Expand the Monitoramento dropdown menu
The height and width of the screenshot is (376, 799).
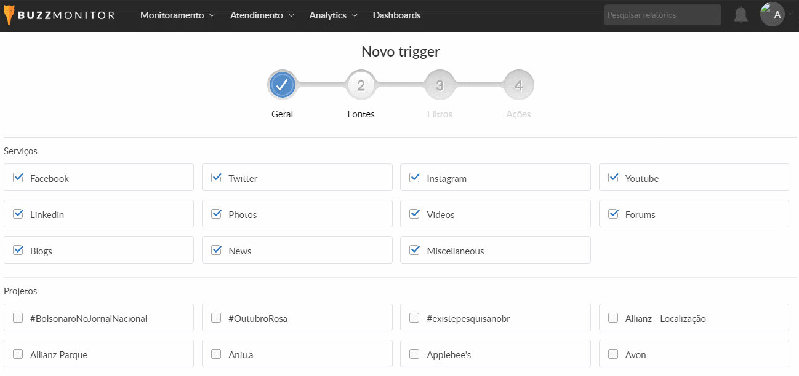point(177,15)
